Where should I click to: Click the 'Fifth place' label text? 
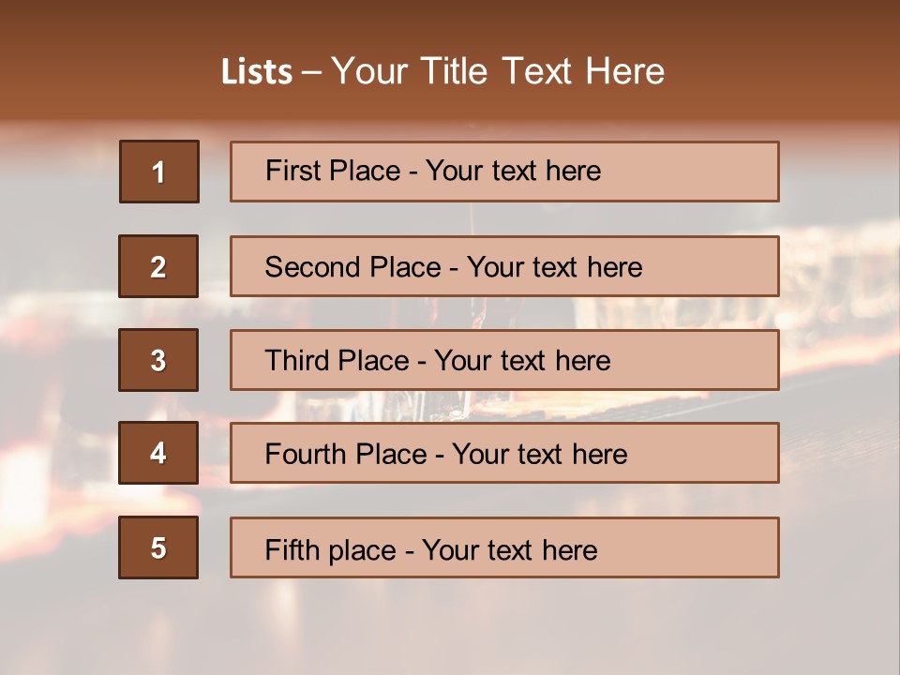point(330,550)
